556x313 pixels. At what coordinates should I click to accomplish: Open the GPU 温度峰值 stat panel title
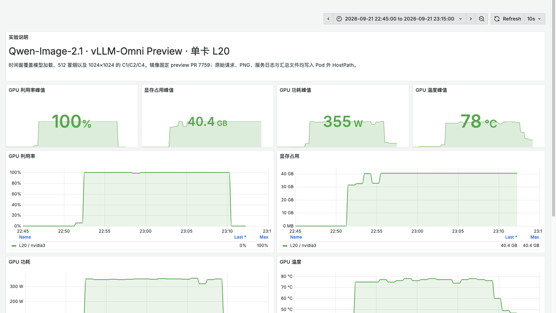point(431,90)
